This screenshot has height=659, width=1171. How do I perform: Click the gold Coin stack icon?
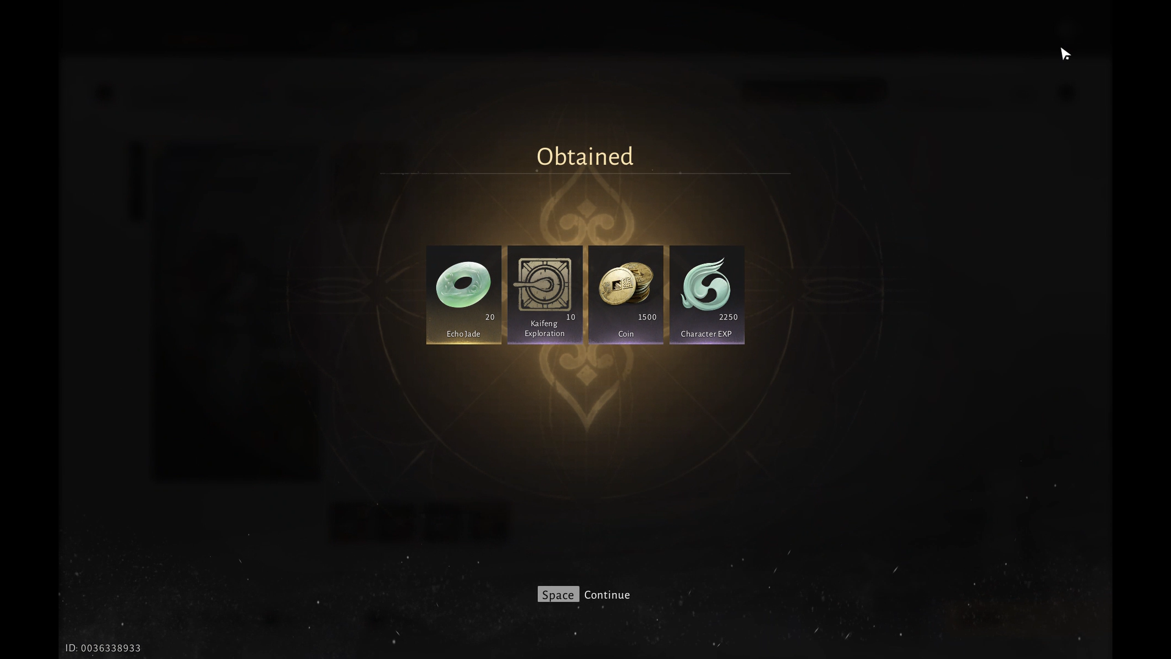pos(626,284)
